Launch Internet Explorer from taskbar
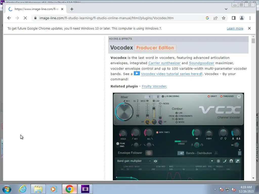The height and width of the screenshot is (194, 259). coord(23,189)
